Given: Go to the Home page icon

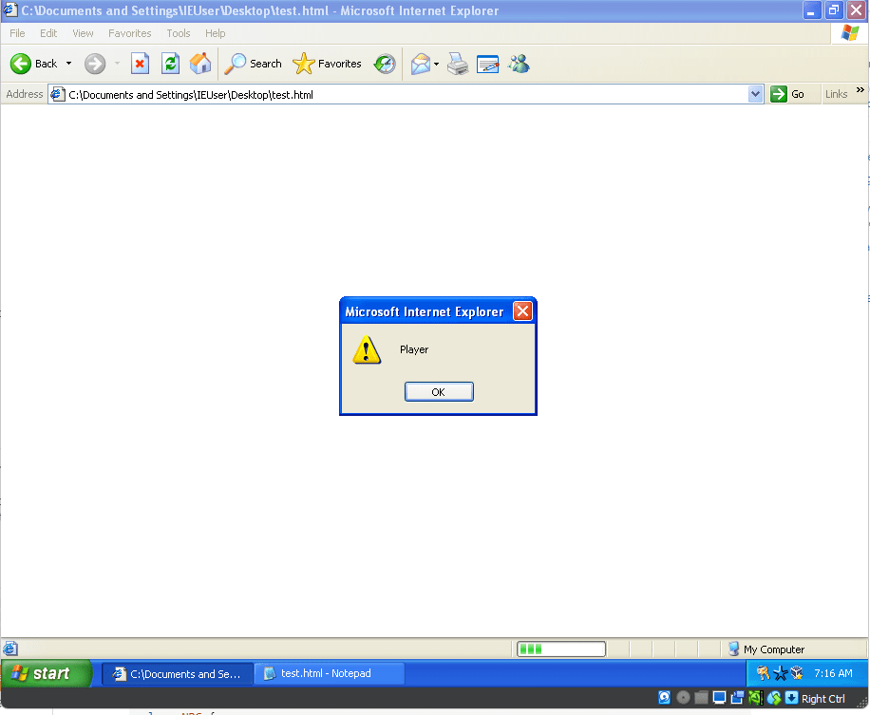Looking at the screenshot, I should click(200, 64).
